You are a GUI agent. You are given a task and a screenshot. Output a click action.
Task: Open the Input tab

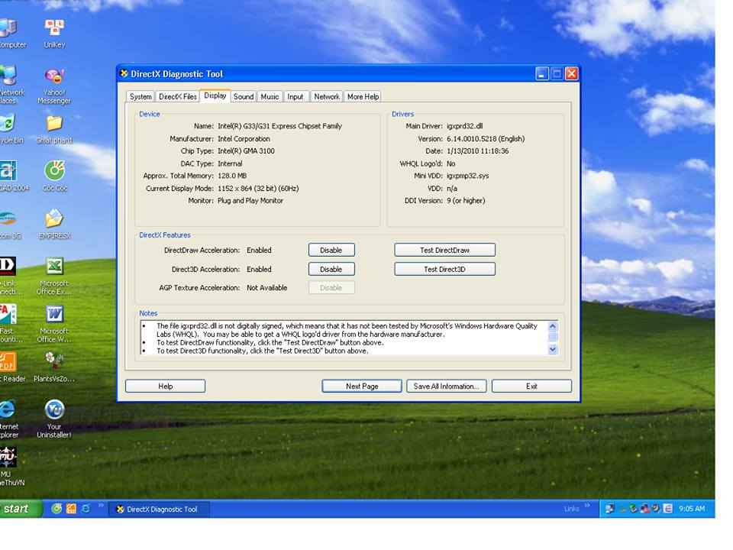click(295, 96)
